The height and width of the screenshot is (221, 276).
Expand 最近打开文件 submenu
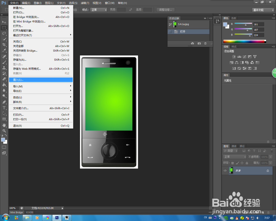coord(41,35)
